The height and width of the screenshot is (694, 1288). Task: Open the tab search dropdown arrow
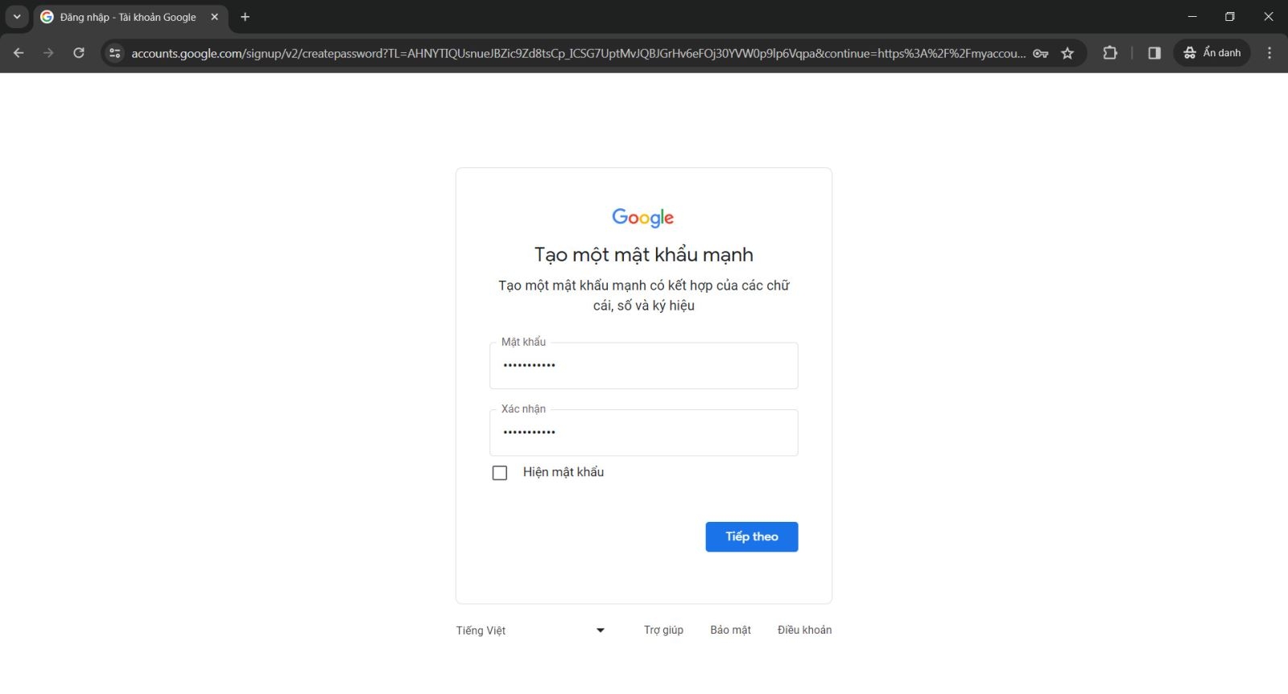tap(17, 17)
